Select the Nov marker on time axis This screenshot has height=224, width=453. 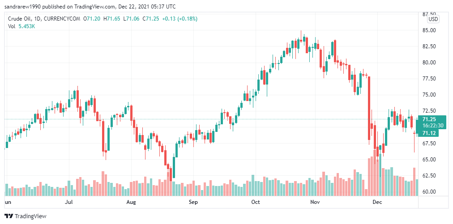click(x=315, y=202)
